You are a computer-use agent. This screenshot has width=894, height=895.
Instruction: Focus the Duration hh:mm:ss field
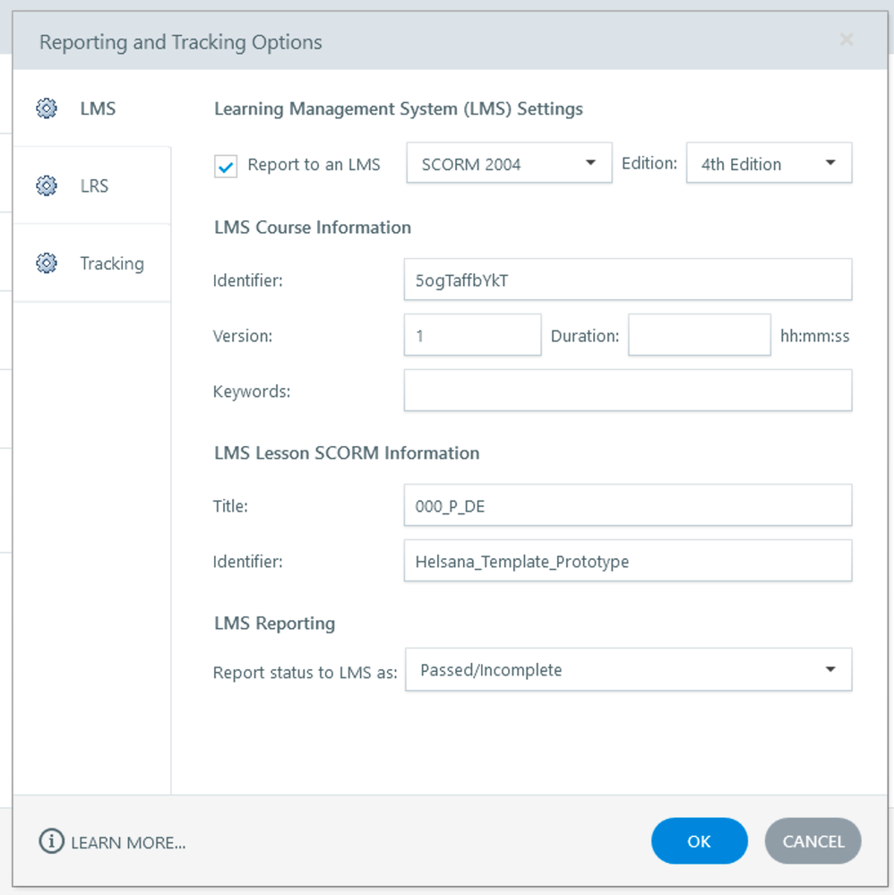[699, 335]
